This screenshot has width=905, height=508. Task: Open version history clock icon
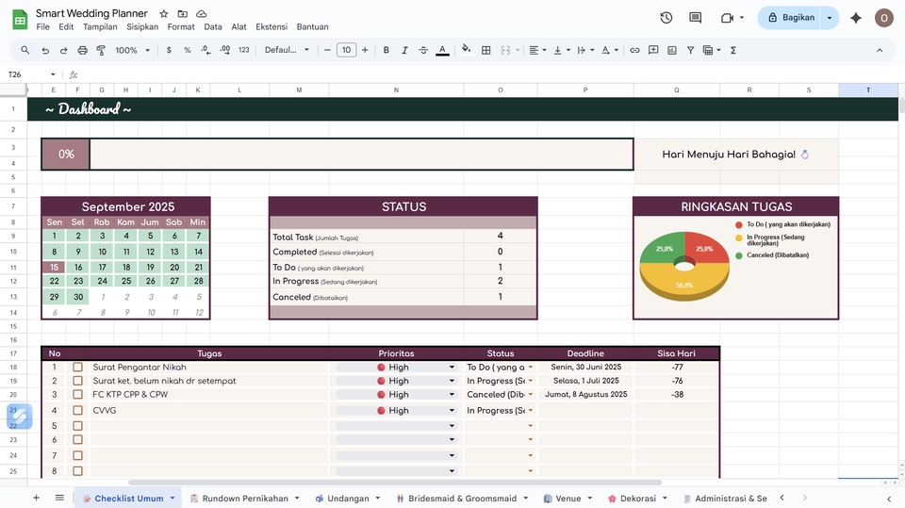(x=666, y=18)
